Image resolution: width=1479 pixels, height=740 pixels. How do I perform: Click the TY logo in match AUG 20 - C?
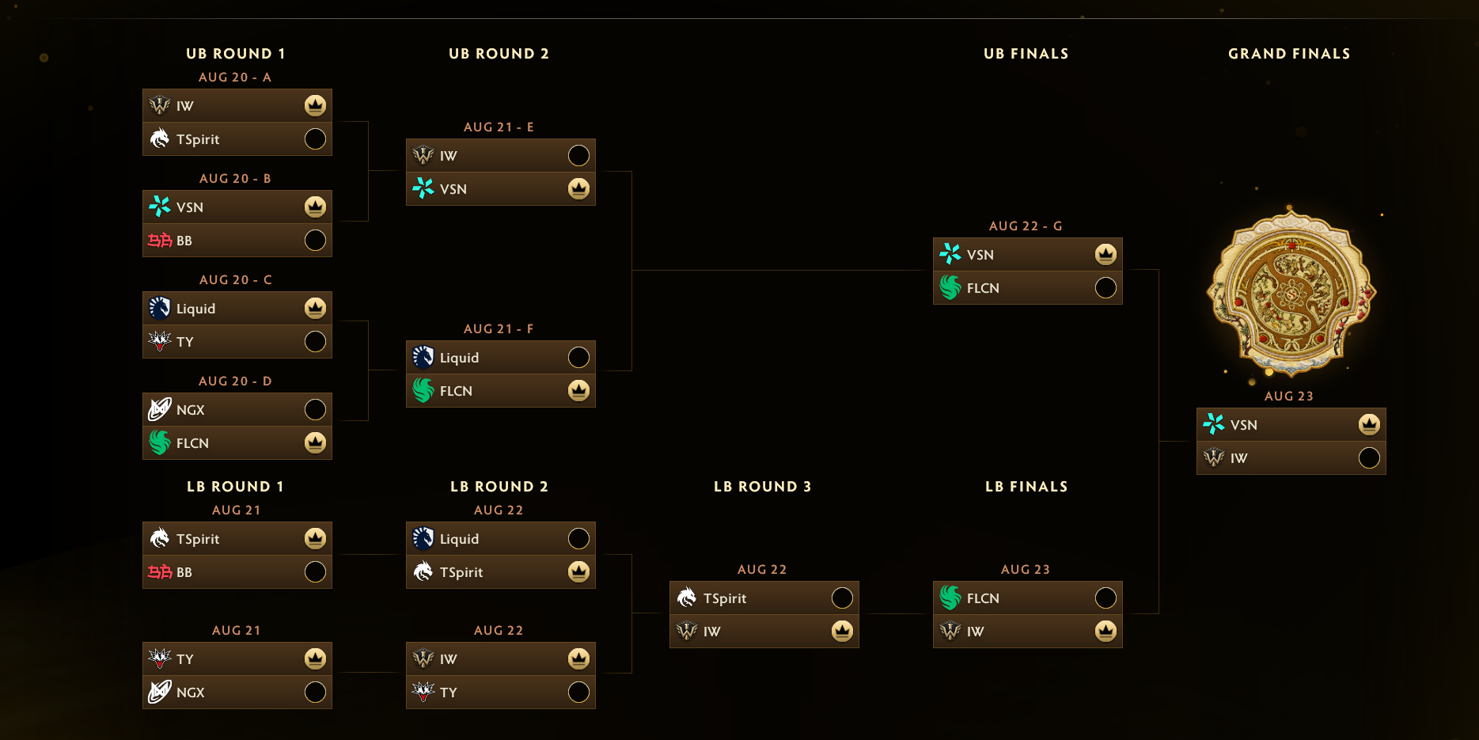point(160,341)
